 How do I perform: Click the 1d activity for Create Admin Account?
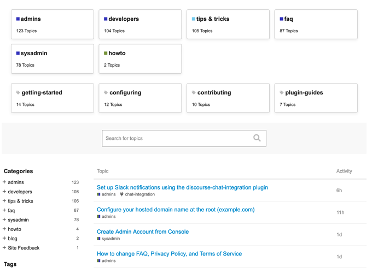[x=339, y=235]
